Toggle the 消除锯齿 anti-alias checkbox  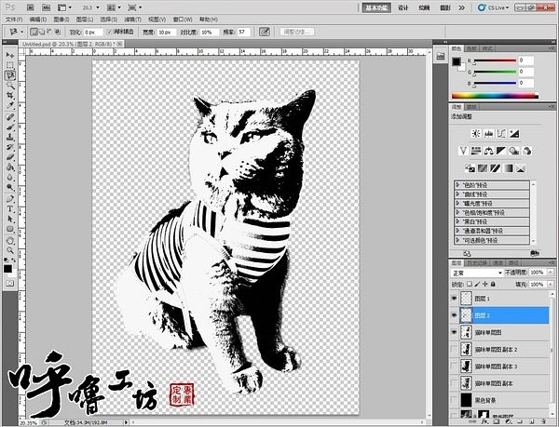(109, 32)
